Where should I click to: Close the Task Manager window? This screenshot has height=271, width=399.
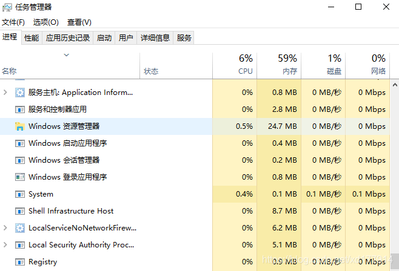pos(386,7)
